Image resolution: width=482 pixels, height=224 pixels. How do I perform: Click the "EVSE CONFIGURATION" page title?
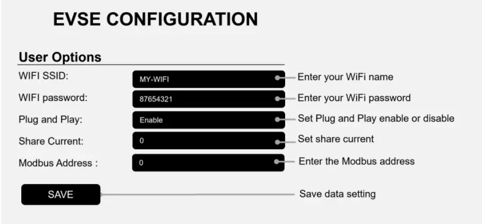156,20
